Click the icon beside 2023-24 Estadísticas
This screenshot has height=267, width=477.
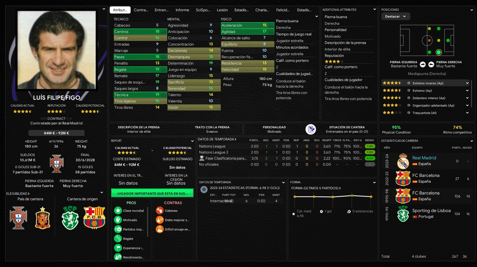tap(204, 190)
